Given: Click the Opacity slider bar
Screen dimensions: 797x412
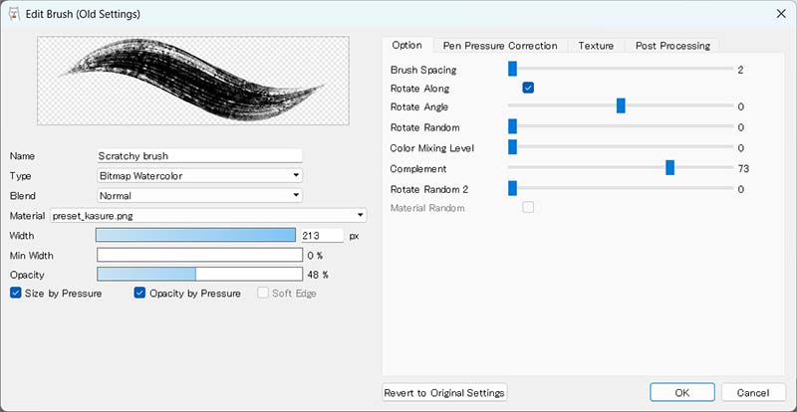Looking at the screenshot, I should coord(200,275).
